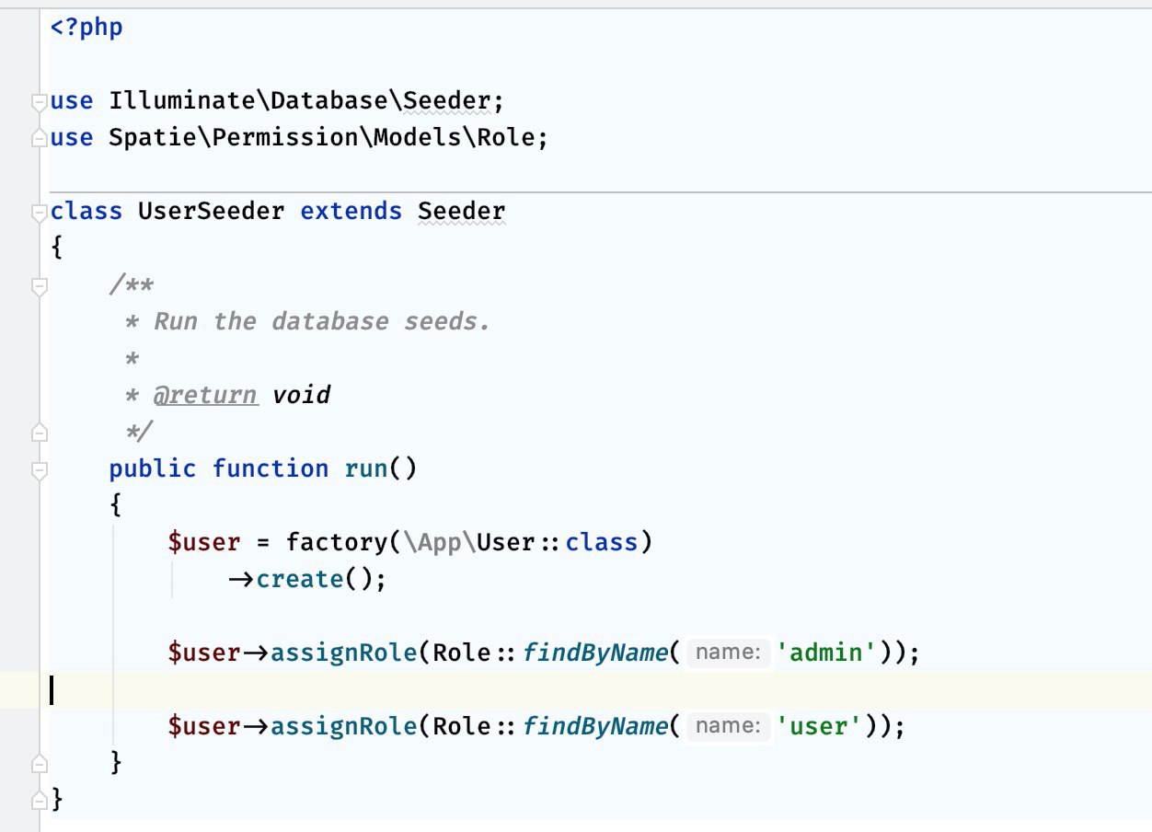Click the 'factory' function call

point(337,542)
